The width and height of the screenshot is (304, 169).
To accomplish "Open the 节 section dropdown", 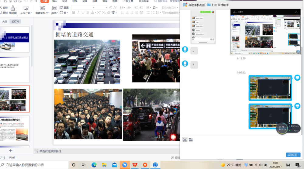I will 64,12.
